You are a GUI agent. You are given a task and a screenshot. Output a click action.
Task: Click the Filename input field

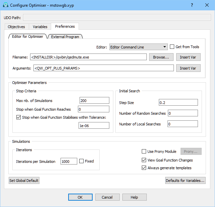pyautogui.click(x=88, y=57)
